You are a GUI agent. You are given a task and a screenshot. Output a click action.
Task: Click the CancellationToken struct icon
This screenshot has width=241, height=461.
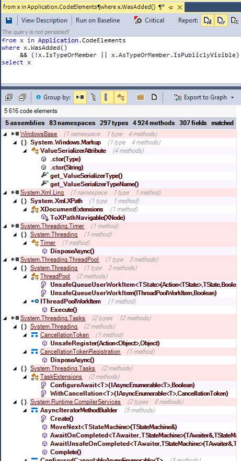35,335
